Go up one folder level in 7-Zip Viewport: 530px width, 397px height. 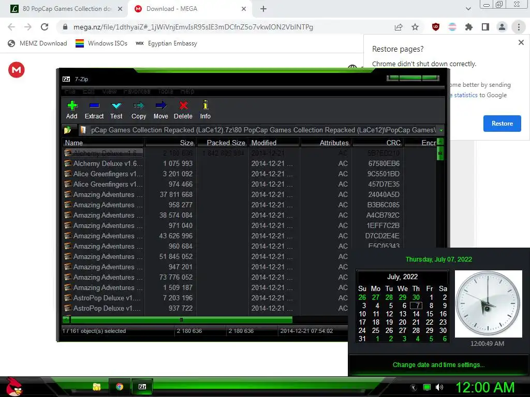[67, 130]
